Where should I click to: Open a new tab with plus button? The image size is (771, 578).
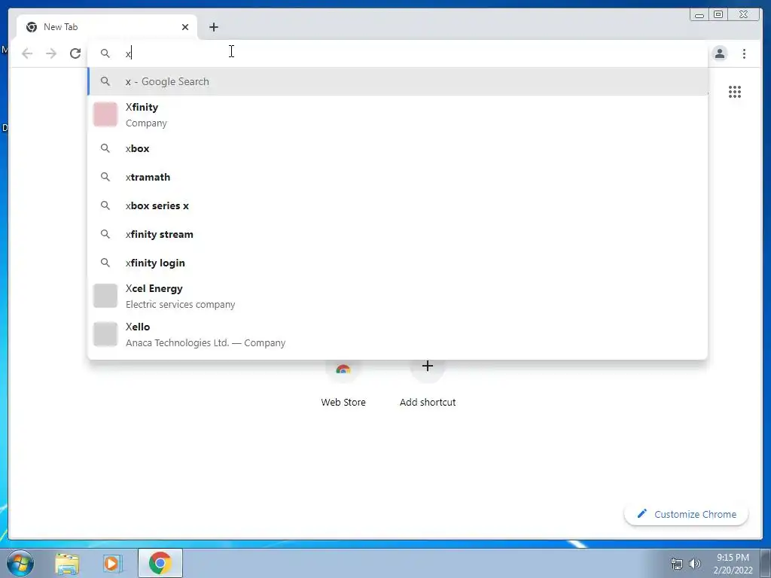point(213,27)
